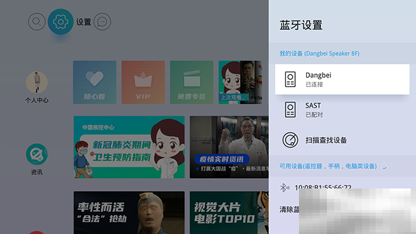Image resolution: width=416 pixels, height=234 pixels.
Task: Open 个人中心 avatar
Action: (37, 83)
